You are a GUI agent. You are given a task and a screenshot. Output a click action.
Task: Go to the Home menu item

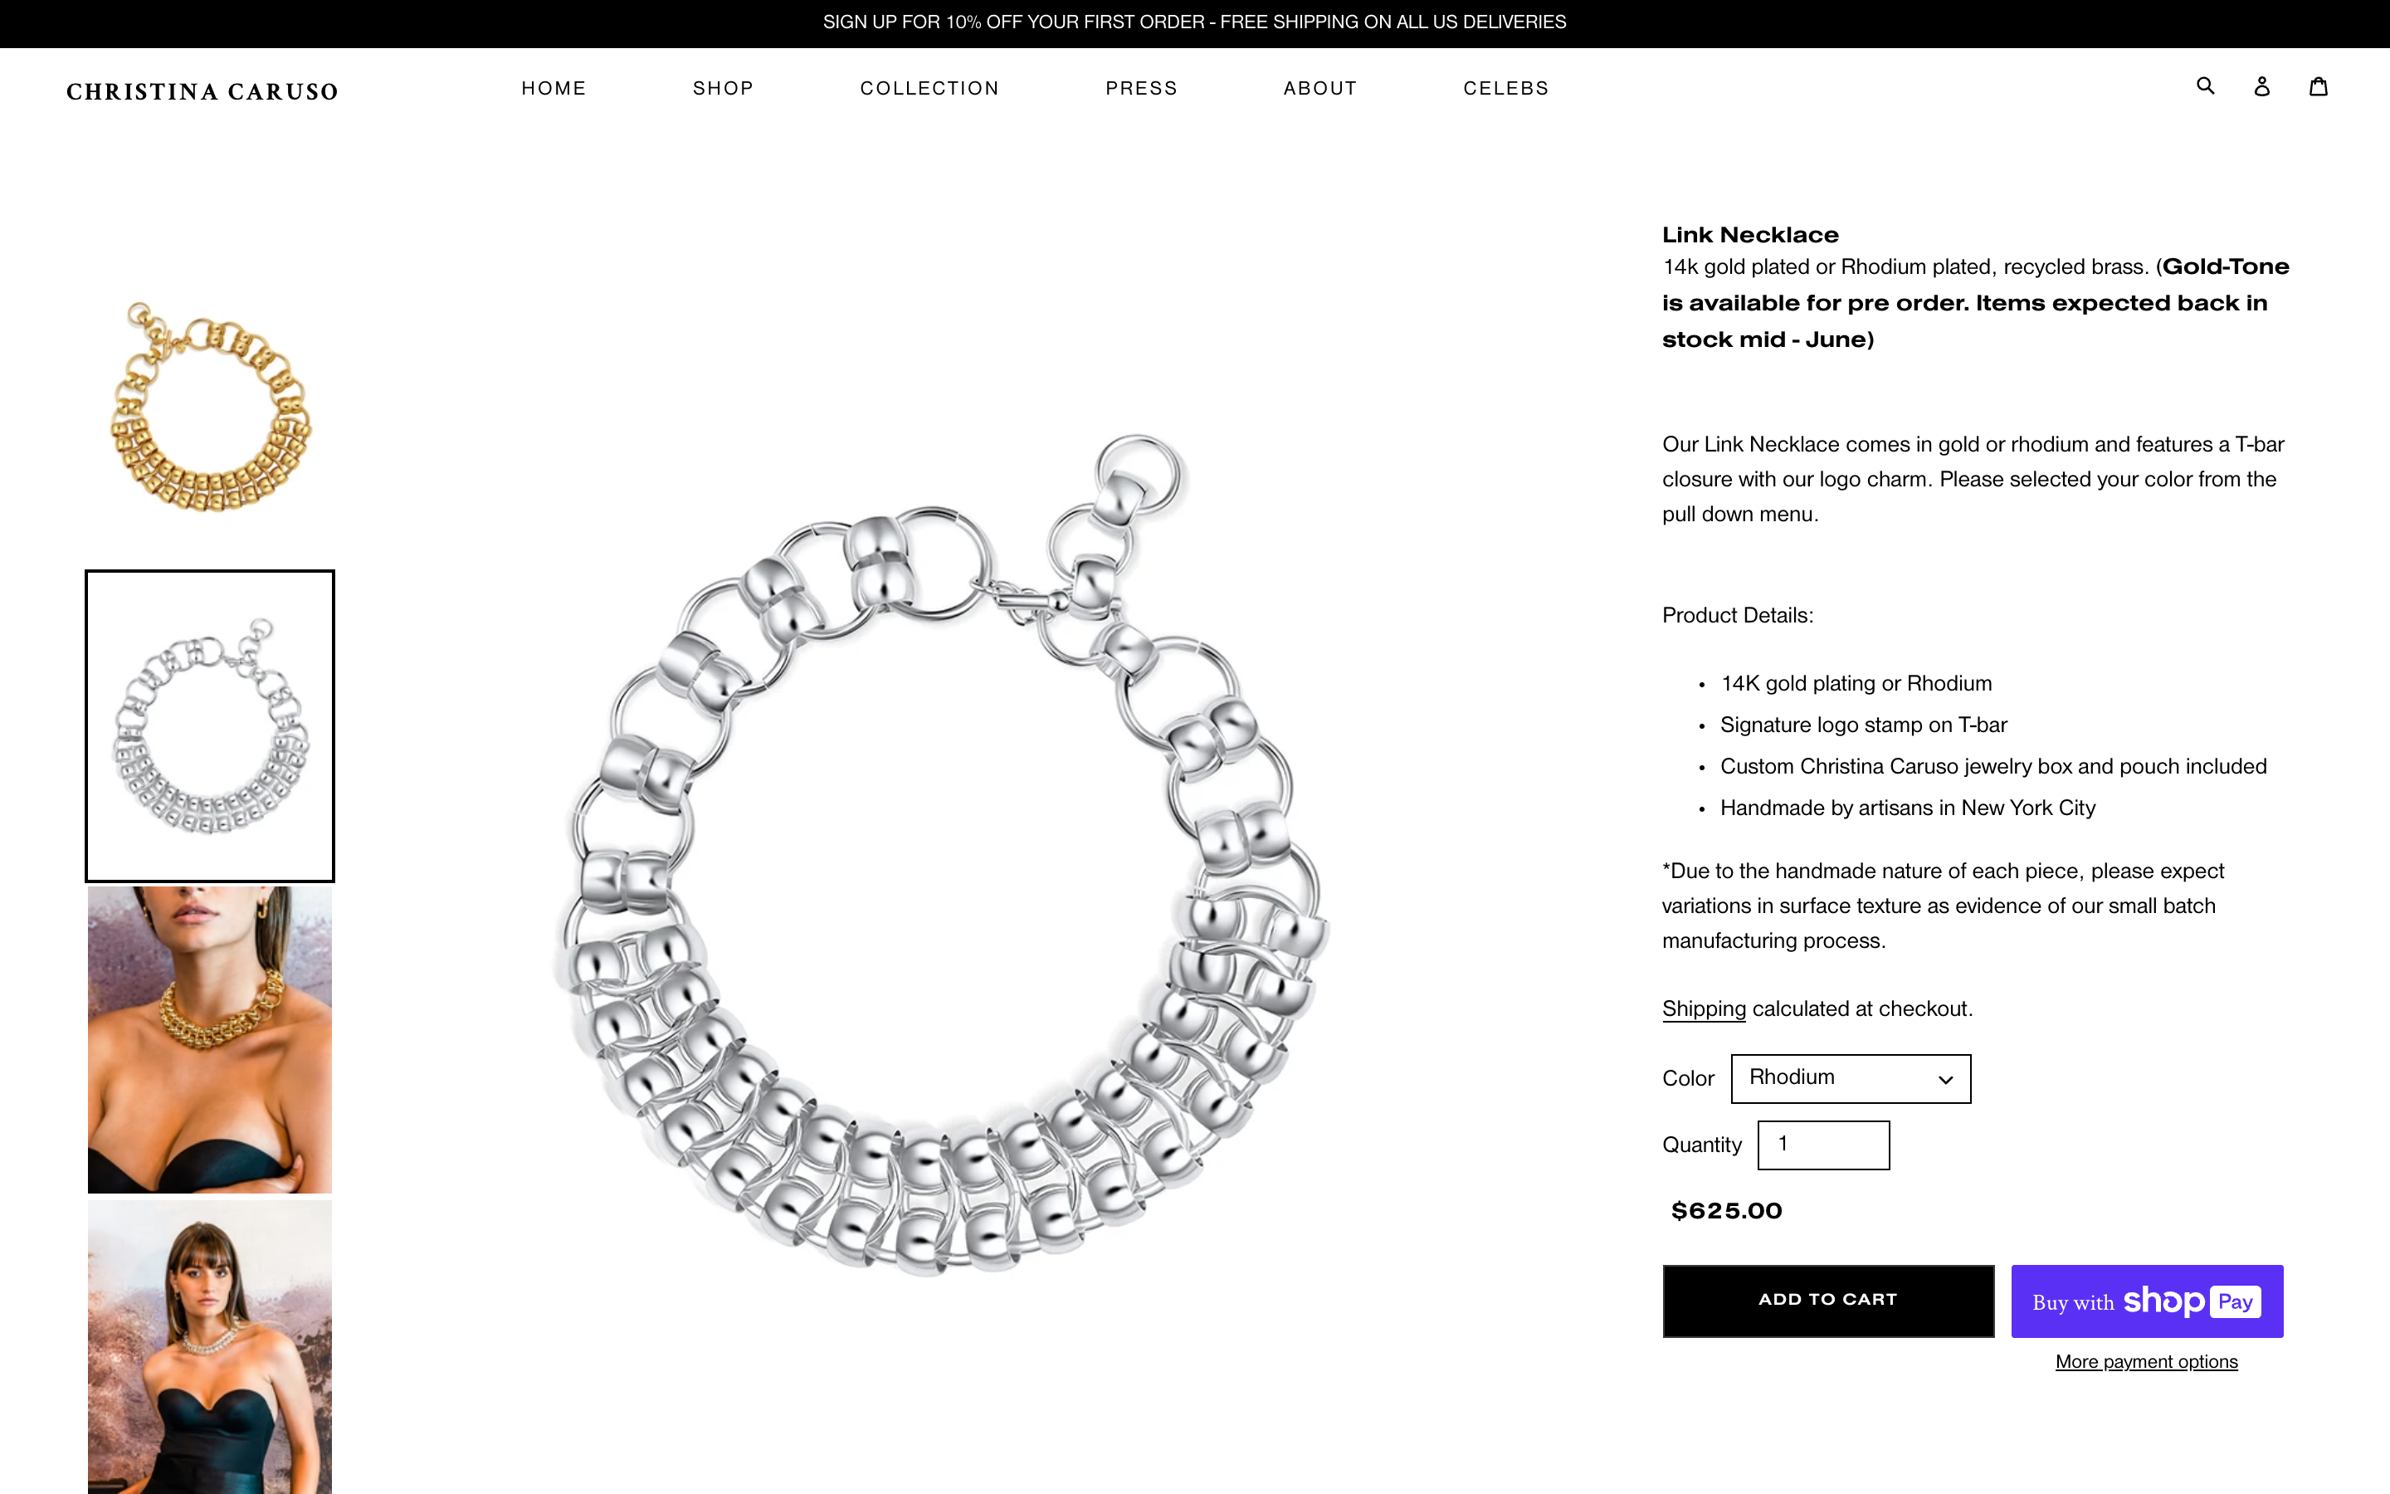coord(554,88)
